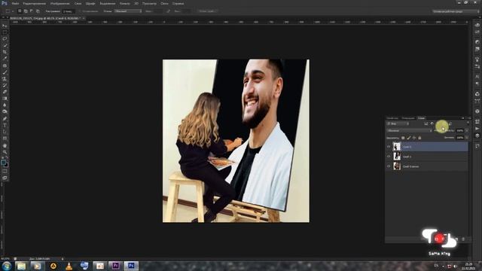Viewport: 482px width, 271px height.
Task: Select the Horizontal Type tool
Action: tap(5, 126)
